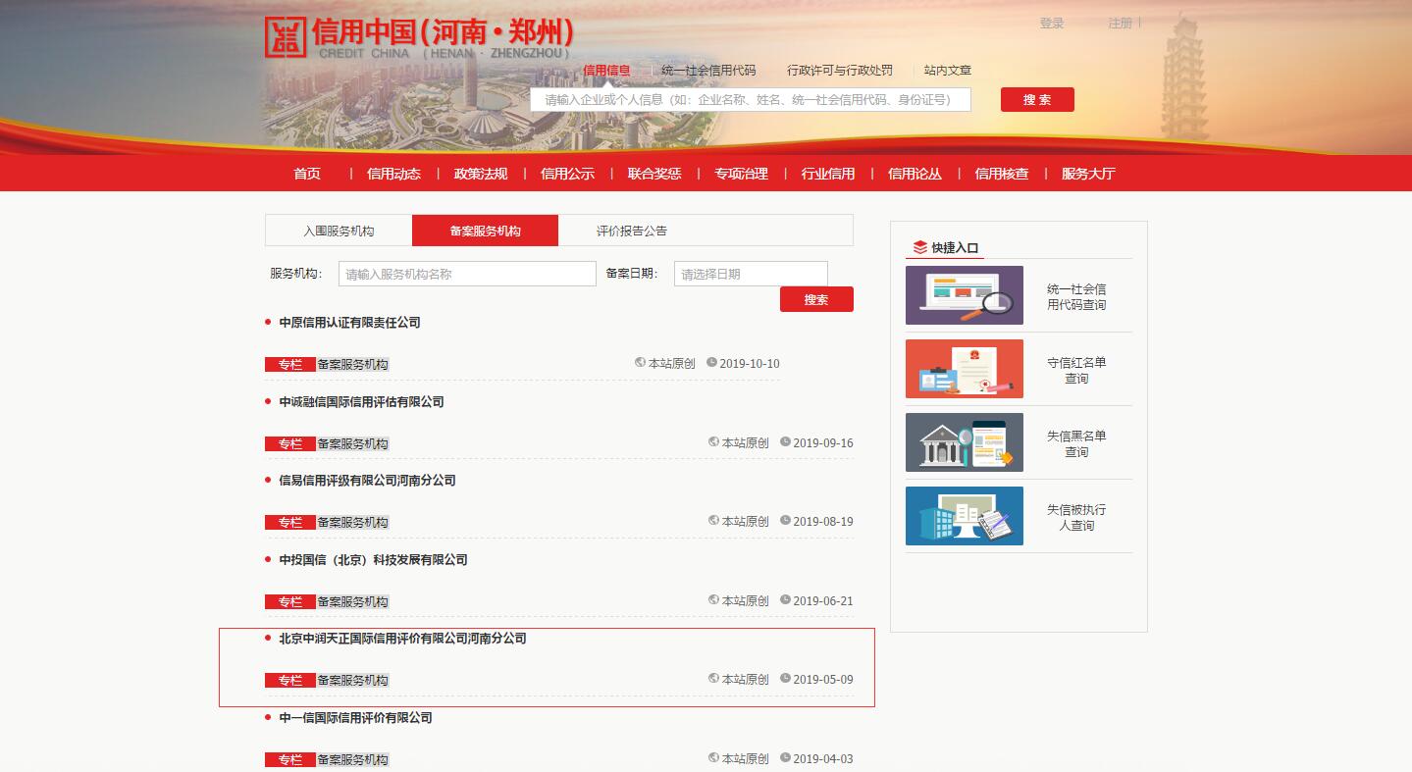1412x772 pixels.
Task: Click the 服务机构 name input field
Action: pyautogui.click(x=467, y=274)
